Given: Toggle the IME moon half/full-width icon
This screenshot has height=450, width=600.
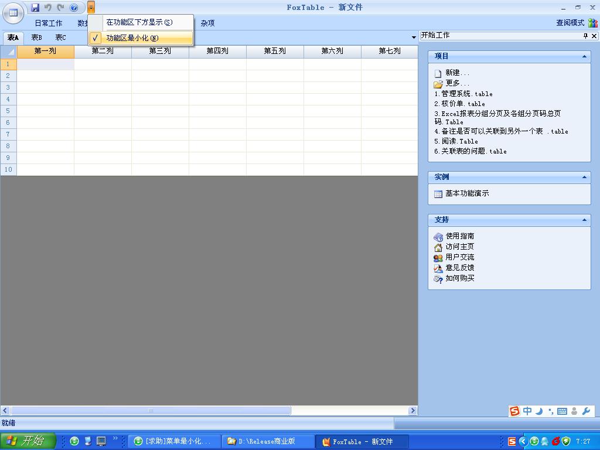Looking at the screenshot, I should coord(539,411).
